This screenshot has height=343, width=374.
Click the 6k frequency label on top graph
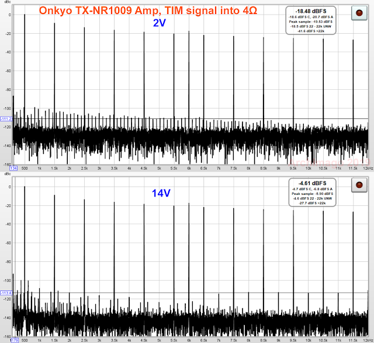coord(189,168)
